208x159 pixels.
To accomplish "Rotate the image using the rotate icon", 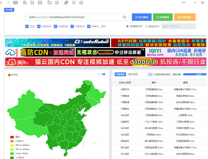I will [49, 3].
